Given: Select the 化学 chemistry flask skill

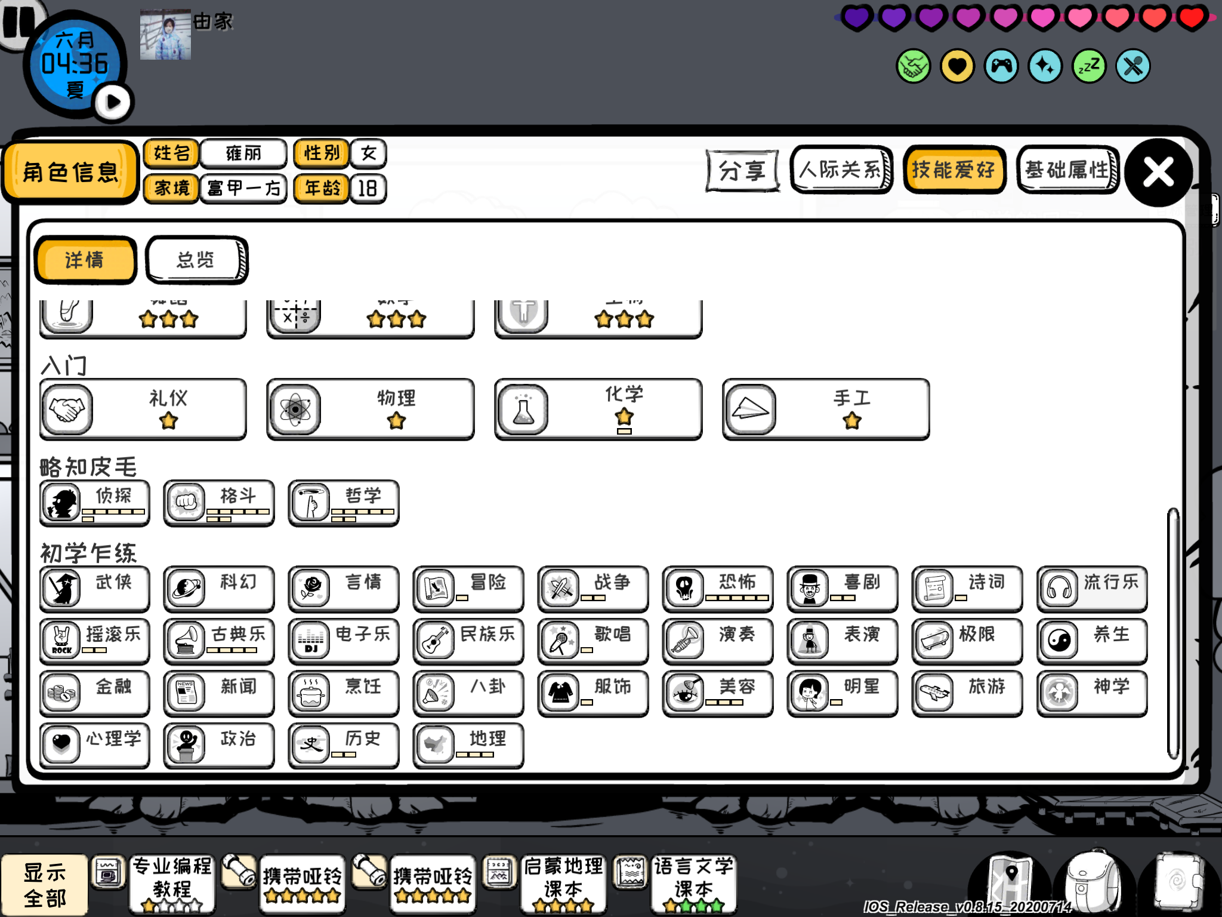Looking at the screenshot, I should (598, 409).
